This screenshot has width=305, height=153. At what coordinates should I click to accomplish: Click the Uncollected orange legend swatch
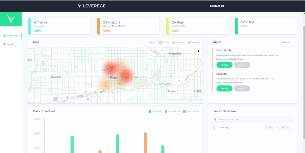(x=166, y=111)
